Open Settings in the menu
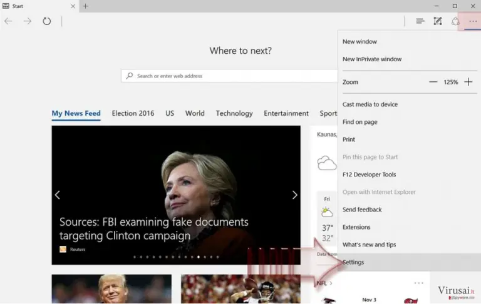481x304 pixels. pyautogui.click(x=410, y=262)
